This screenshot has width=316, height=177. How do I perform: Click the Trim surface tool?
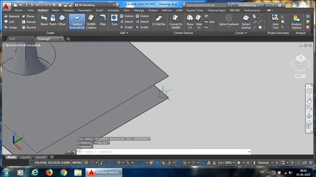(114, 20)
